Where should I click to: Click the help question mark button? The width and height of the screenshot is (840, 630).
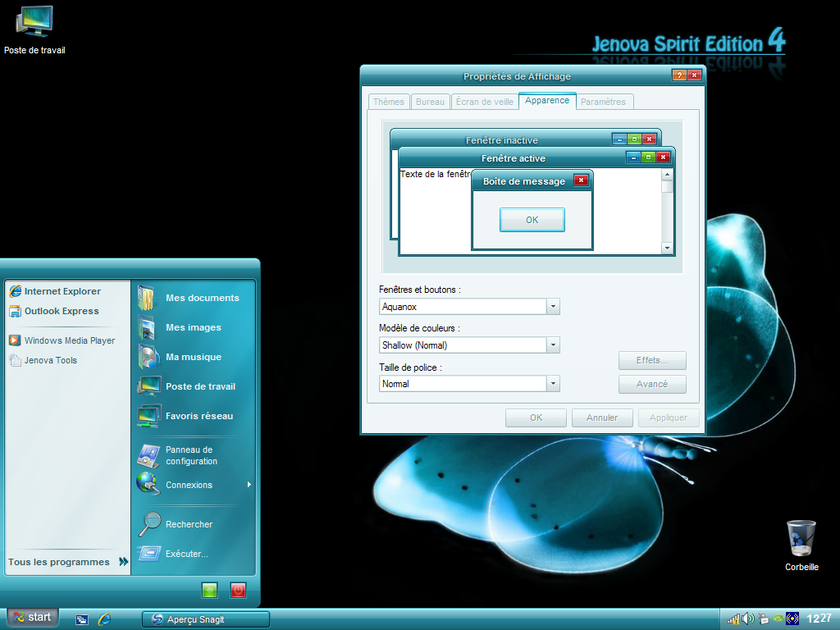[x=678, y=75]
